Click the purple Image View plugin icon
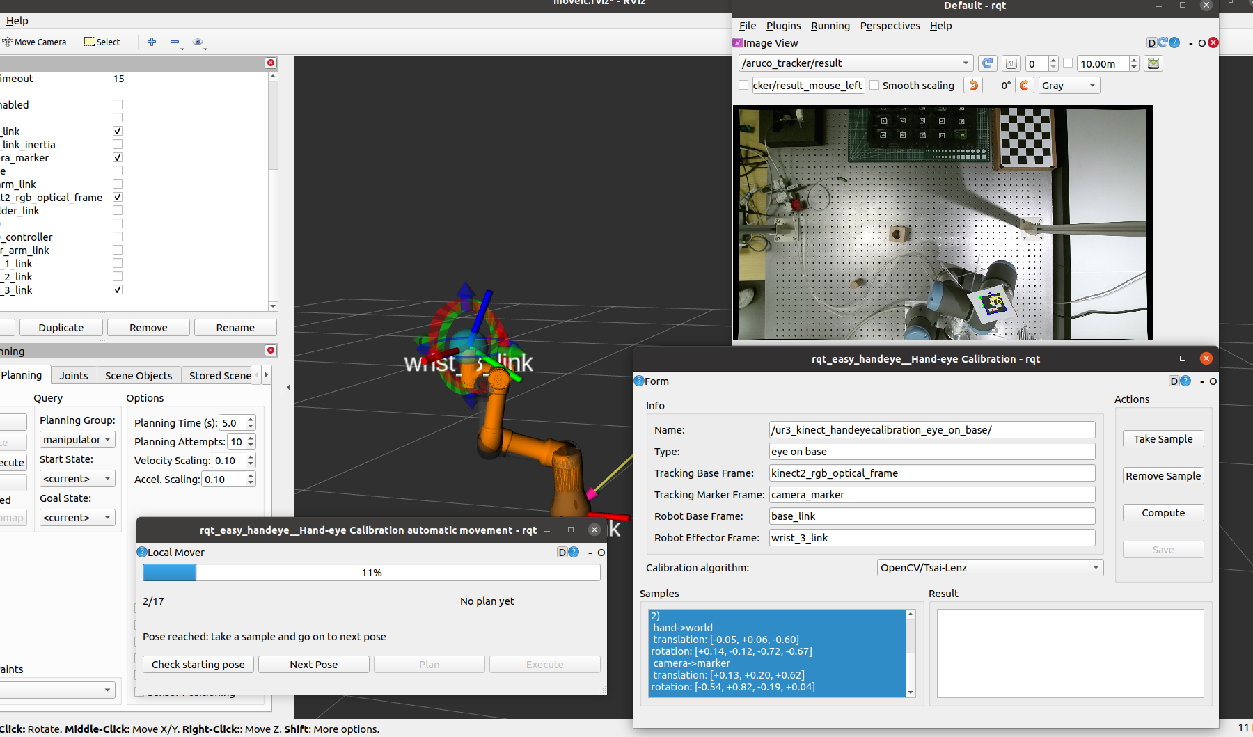The image size is (1253, 737). click(738, 42)
